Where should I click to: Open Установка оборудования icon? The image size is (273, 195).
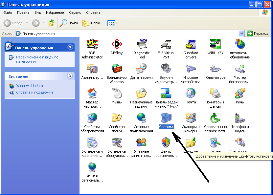pyautogui.click(x=117, y=143)
